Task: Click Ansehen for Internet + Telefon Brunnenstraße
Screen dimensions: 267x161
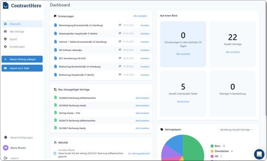Action: tap(145, 42)
